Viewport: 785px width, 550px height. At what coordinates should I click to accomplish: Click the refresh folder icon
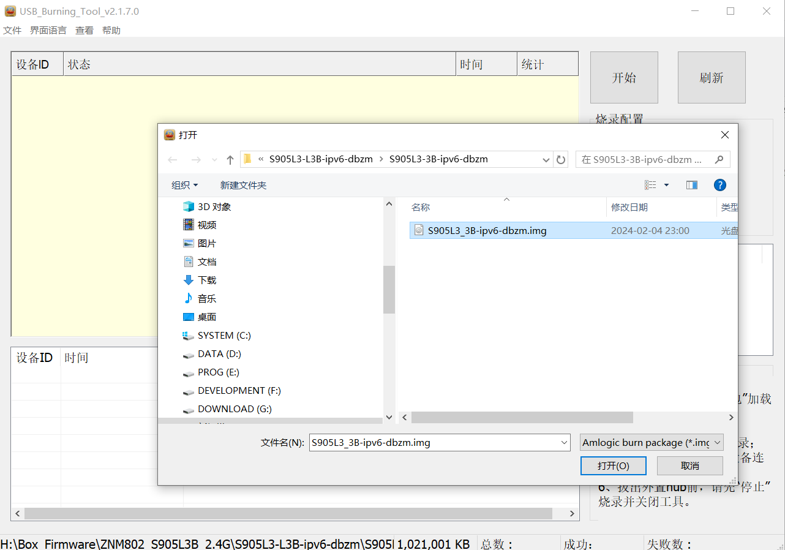point(561,160)
